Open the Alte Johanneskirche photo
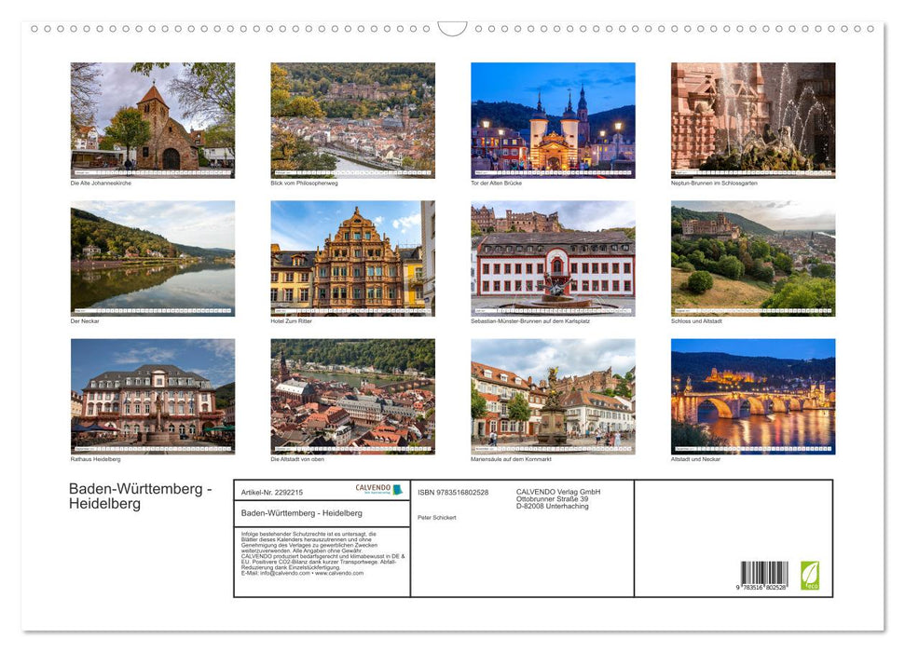The width and height of the screenshot is (905, 652). [153, 120]
